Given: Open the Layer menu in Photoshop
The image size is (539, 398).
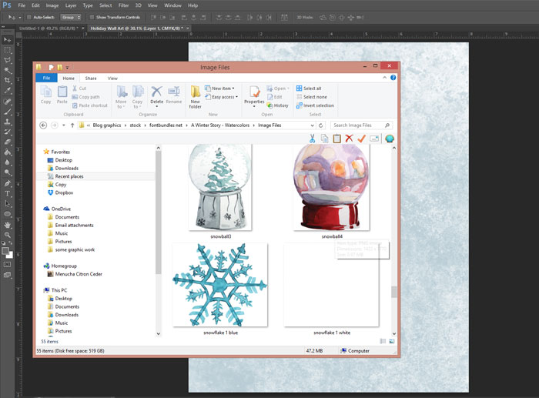Looking at the screenshot, I should coord(71,5).
